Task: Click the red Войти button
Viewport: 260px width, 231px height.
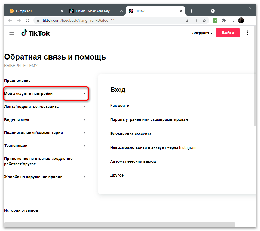Action: coord(228,33)
